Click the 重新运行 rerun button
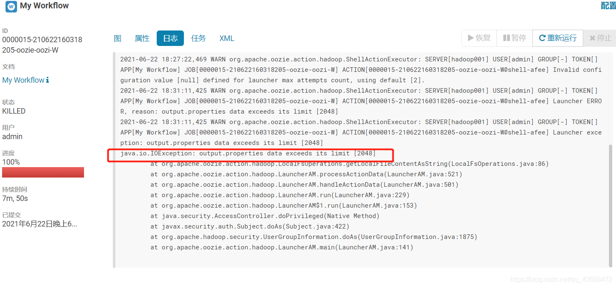Screen dimensions: 616x287 point(558,38)
